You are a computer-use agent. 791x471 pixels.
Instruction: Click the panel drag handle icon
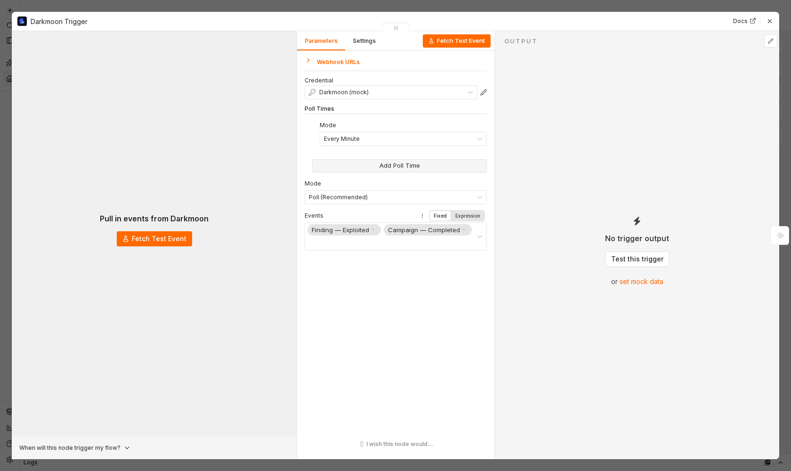(396, 28)
